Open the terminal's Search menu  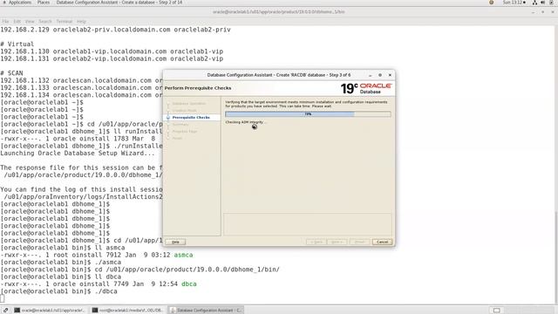(45, 21)
